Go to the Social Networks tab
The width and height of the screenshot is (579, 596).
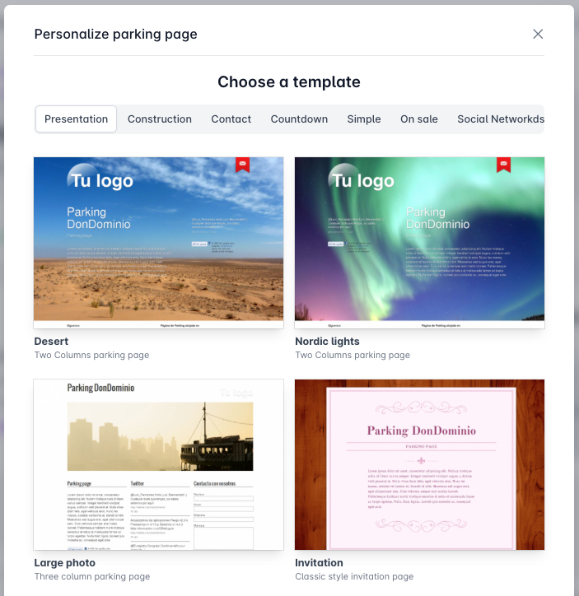tap(500, 119)
